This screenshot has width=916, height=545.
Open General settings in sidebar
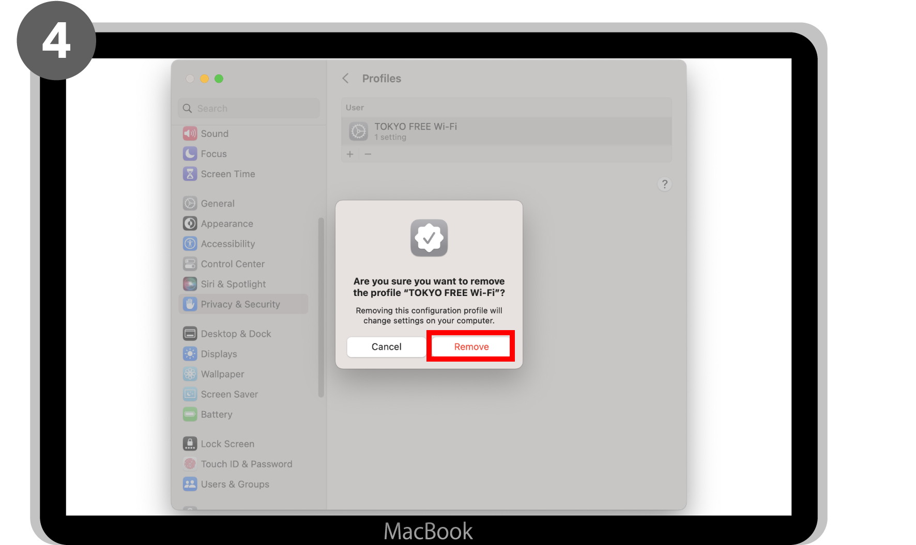(218, 204)
